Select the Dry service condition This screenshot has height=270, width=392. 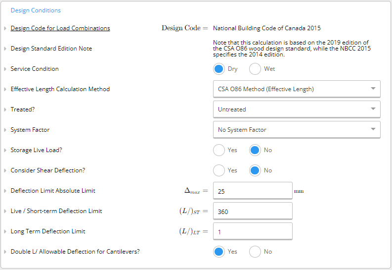[219, 69]
